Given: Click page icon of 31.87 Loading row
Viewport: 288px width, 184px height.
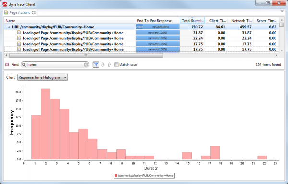Looking at the screenshot, I should 19,33.
